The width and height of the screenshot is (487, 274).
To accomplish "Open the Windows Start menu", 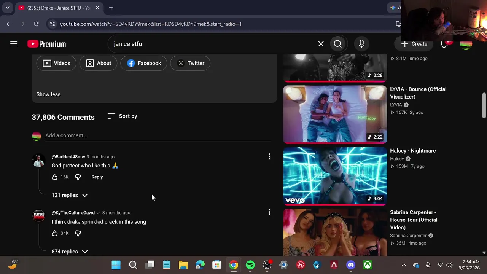I will 116,265.
